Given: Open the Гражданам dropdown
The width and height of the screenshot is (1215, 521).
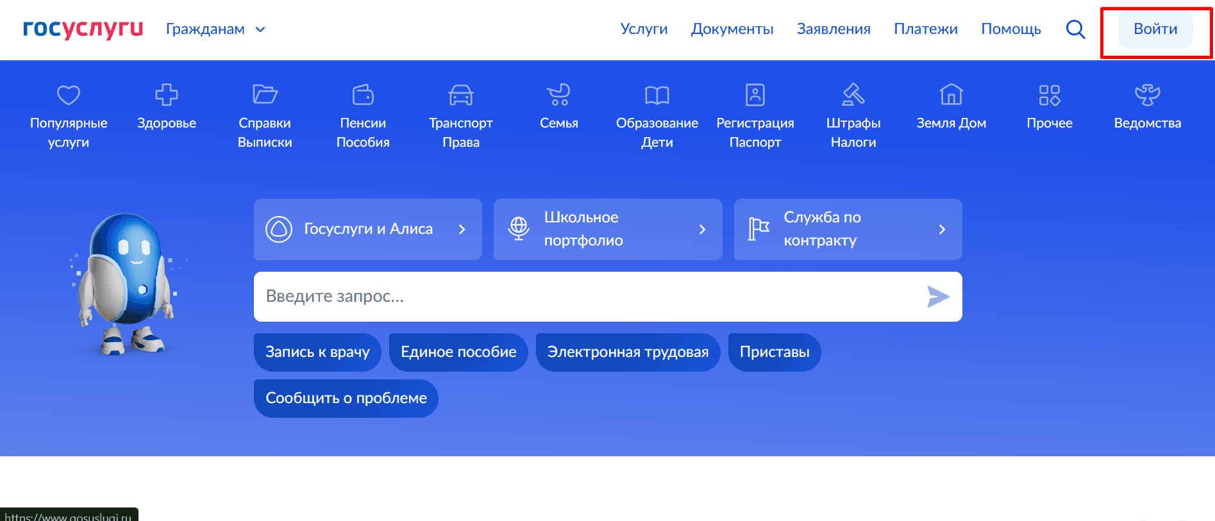Looking at the screenshot, I should click(215, 29).
